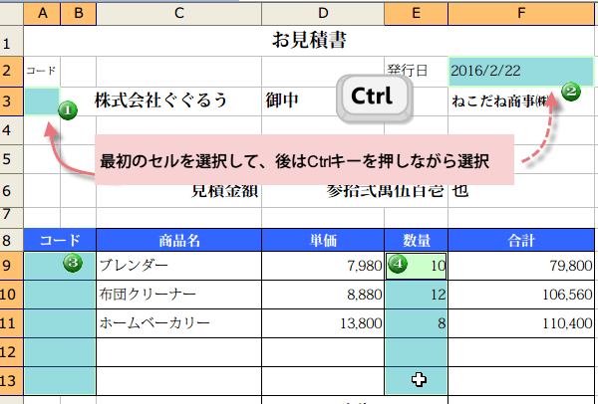Click the 布団クリーナー cell
Image resolution: width=598 pixels, height=404 pixels.
click(178, 295)
